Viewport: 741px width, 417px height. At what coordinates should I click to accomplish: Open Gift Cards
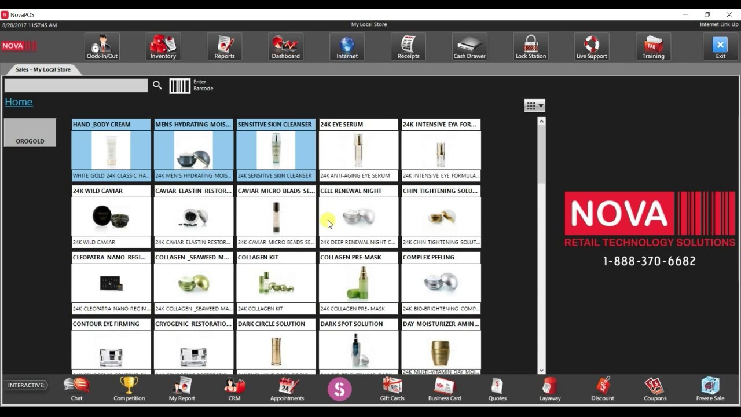point(392,389)
